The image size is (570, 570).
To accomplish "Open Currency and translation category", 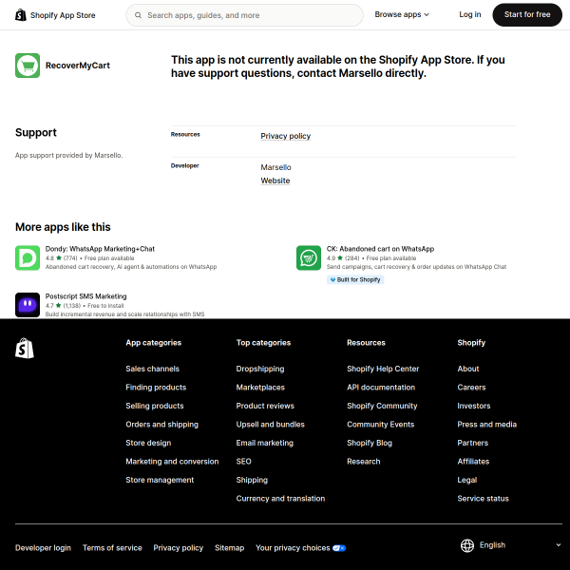I will (x=280, y=499).
